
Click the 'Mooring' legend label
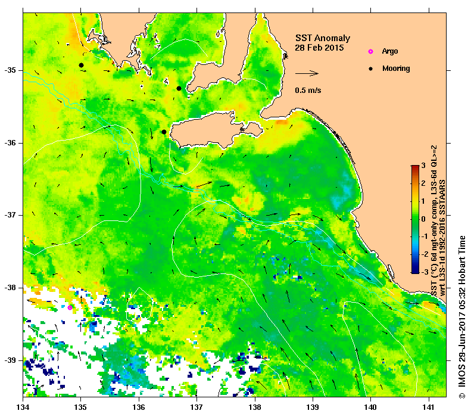(x=396, y=69)
